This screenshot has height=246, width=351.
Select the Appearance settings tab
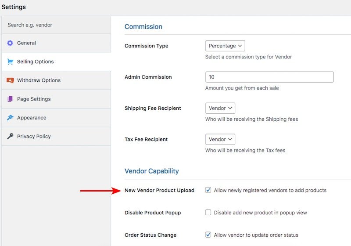[32, 118]
